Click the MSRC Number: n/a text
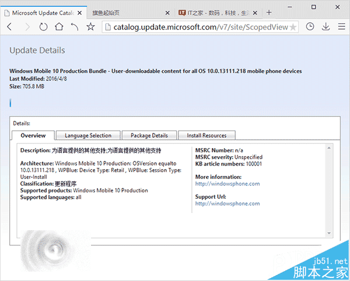 coord(219,150)
